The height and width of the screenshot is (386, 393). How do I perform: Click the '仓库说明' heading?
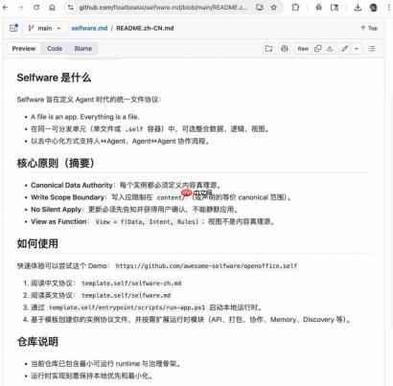(x=37, y=342)
